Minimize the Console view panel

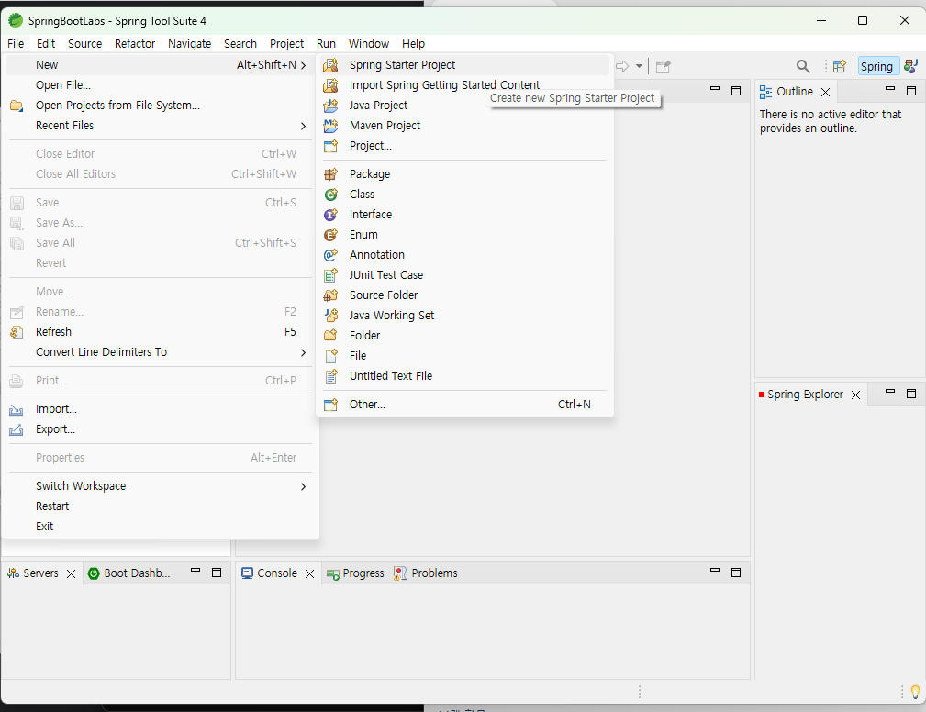(x=715, y=571)
